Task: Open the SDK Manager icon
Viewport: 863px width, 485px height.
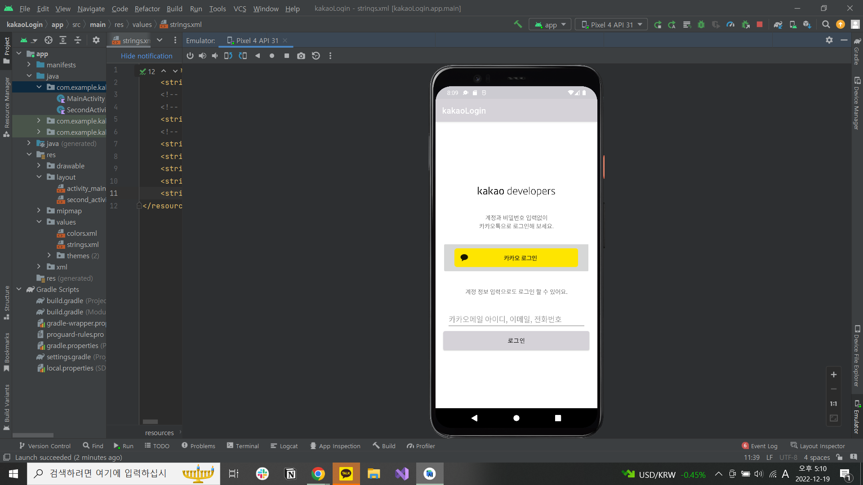Action: pyautogui.click(x=807, y=25)
